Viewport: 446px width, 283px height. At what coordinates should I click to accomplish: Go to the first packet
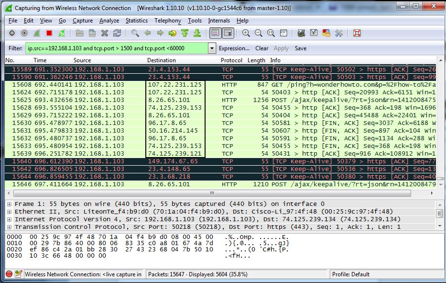(x=185, y=33)
